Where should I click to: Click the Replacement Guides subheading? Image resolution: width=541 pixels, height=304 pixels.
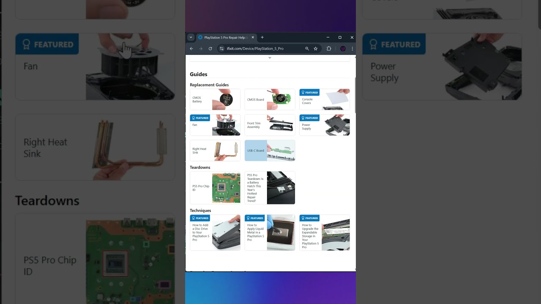click(209, 85)
